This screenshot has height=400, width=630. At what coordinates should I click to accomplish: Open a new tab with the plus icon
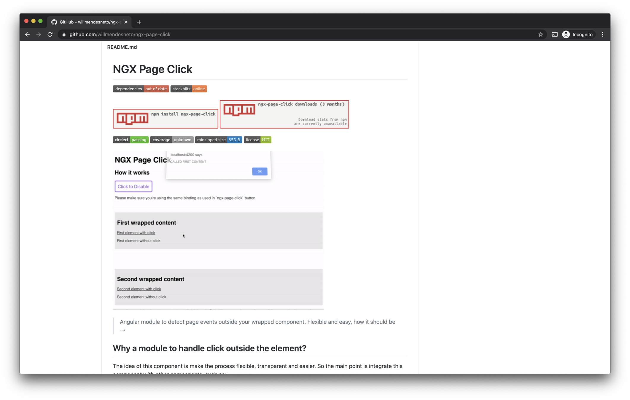click(x=139, y=22)
